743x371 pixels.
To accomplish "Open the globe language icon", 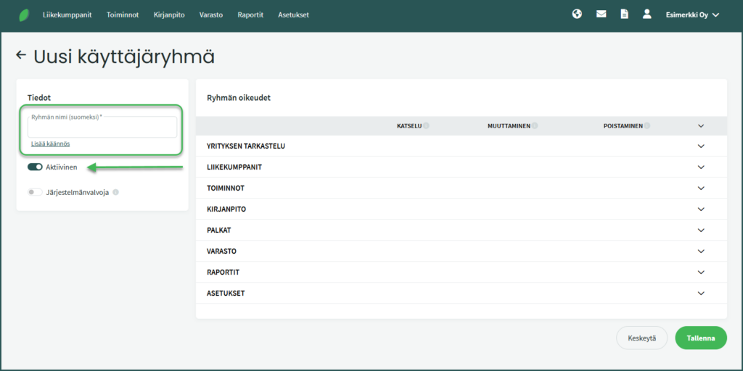I will click(x=577, y=14).
